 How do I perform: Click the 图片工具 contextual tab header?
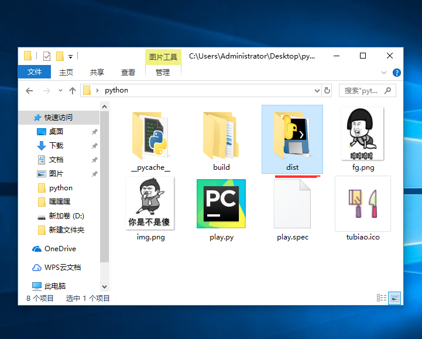(x=163, y=57)
